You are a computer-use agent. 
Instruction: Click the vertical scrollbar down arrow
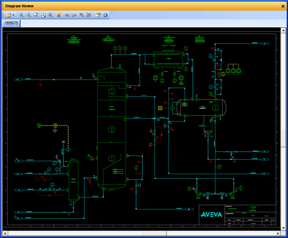click(x=283, y=228)
